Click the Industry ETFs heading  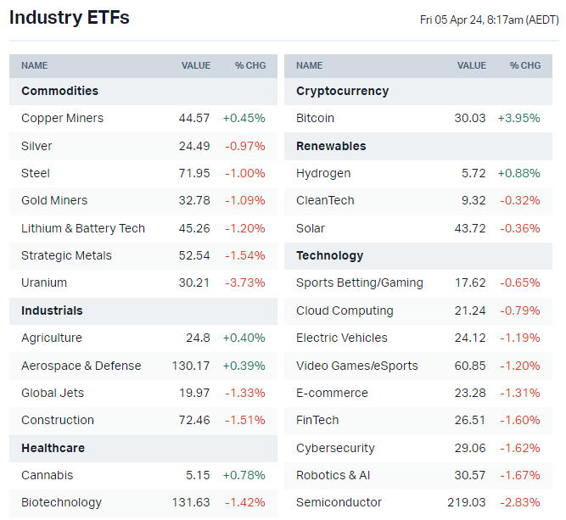(x=70, y=18)
